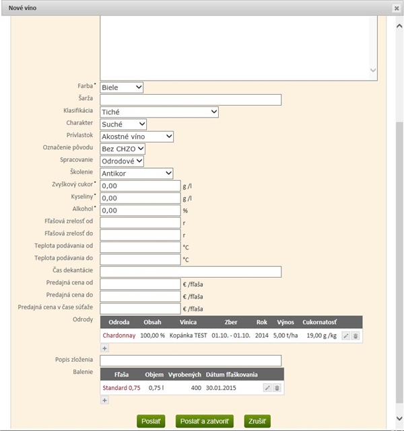Delete the Standard 0,75 bottle row
The height and width of the screenshot is (431, 404).
coord(277,388)
